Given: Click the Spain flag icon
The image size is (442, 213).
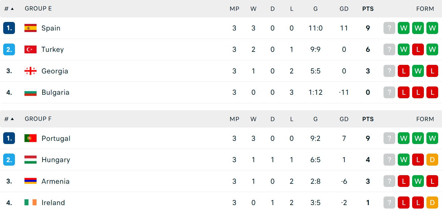Looking at the screenshot, I should click(x=31, y=28).
